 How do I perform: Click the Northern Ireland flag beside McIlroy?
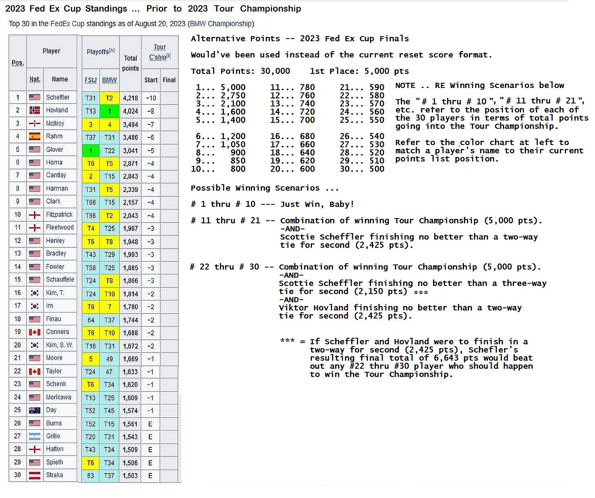[35, 123]
